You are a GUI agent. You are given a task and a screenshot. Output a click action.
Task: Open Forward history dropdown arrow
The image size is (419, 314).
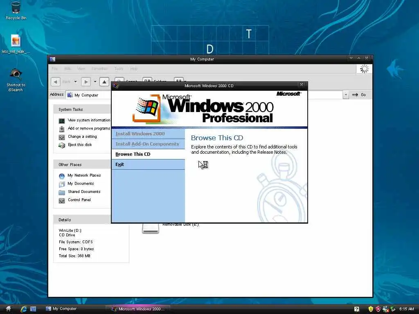pos(95,82)
